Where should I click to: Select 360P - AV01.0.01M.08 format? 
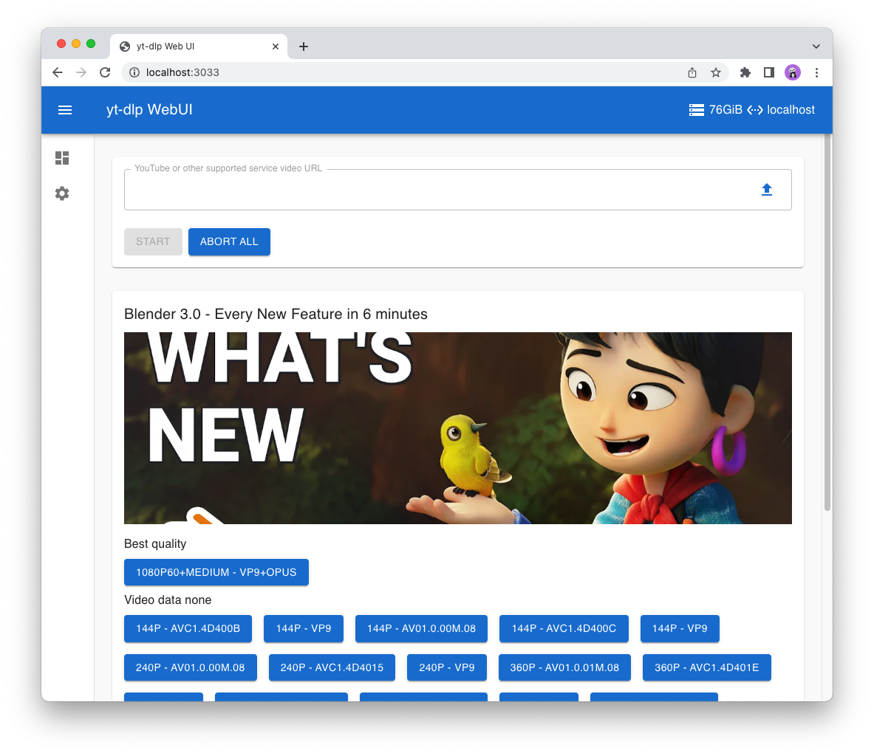[x=564, y=667]
